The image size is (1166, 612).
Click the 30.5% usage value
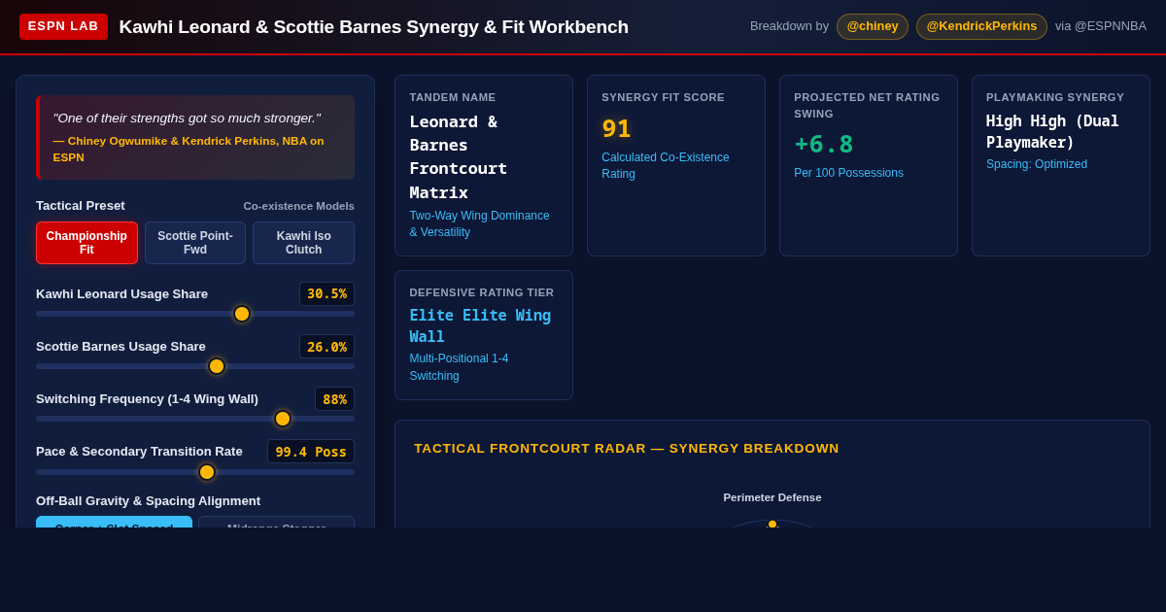tap(326, 293)
